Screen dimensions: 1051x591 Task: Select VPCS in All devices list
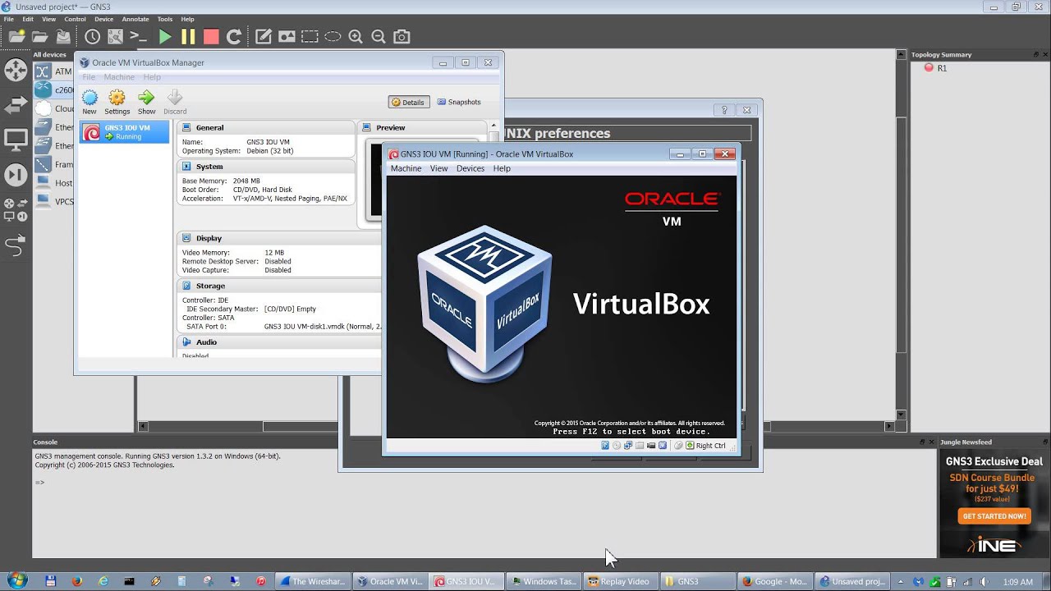[x=54, y=201]
